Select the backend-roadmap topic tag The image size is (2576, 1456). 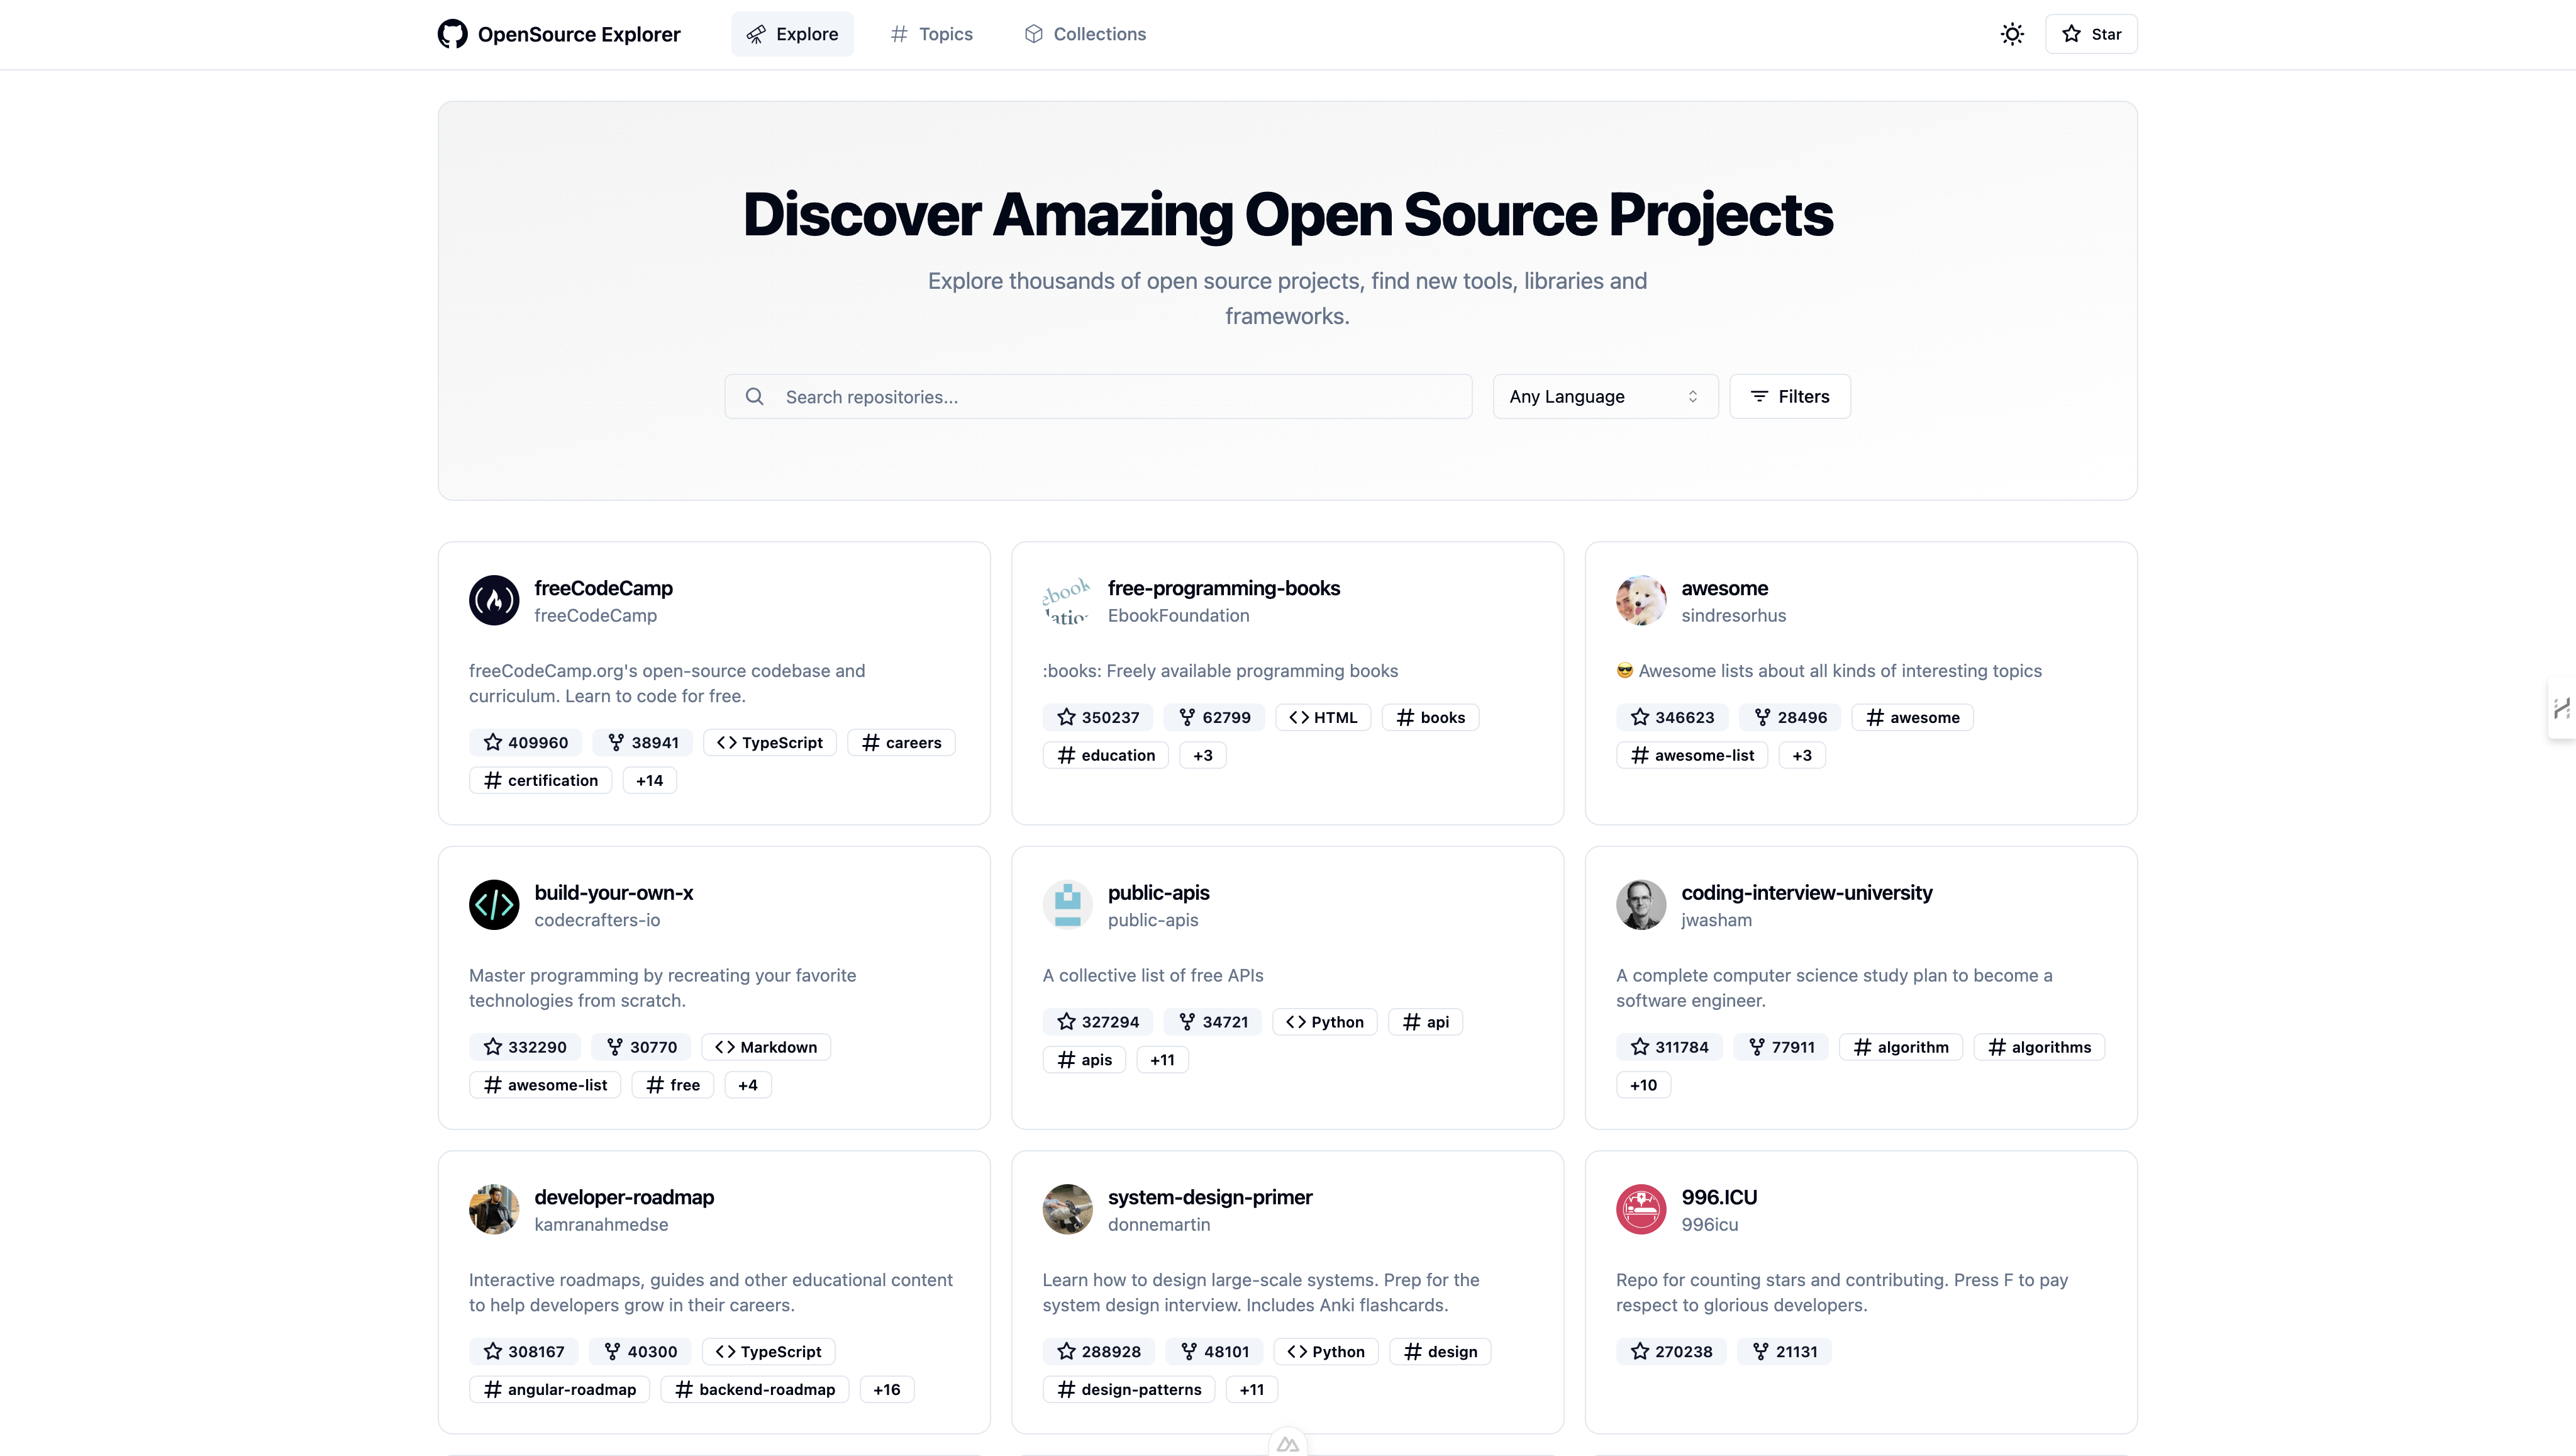(x=754, y=1389)
